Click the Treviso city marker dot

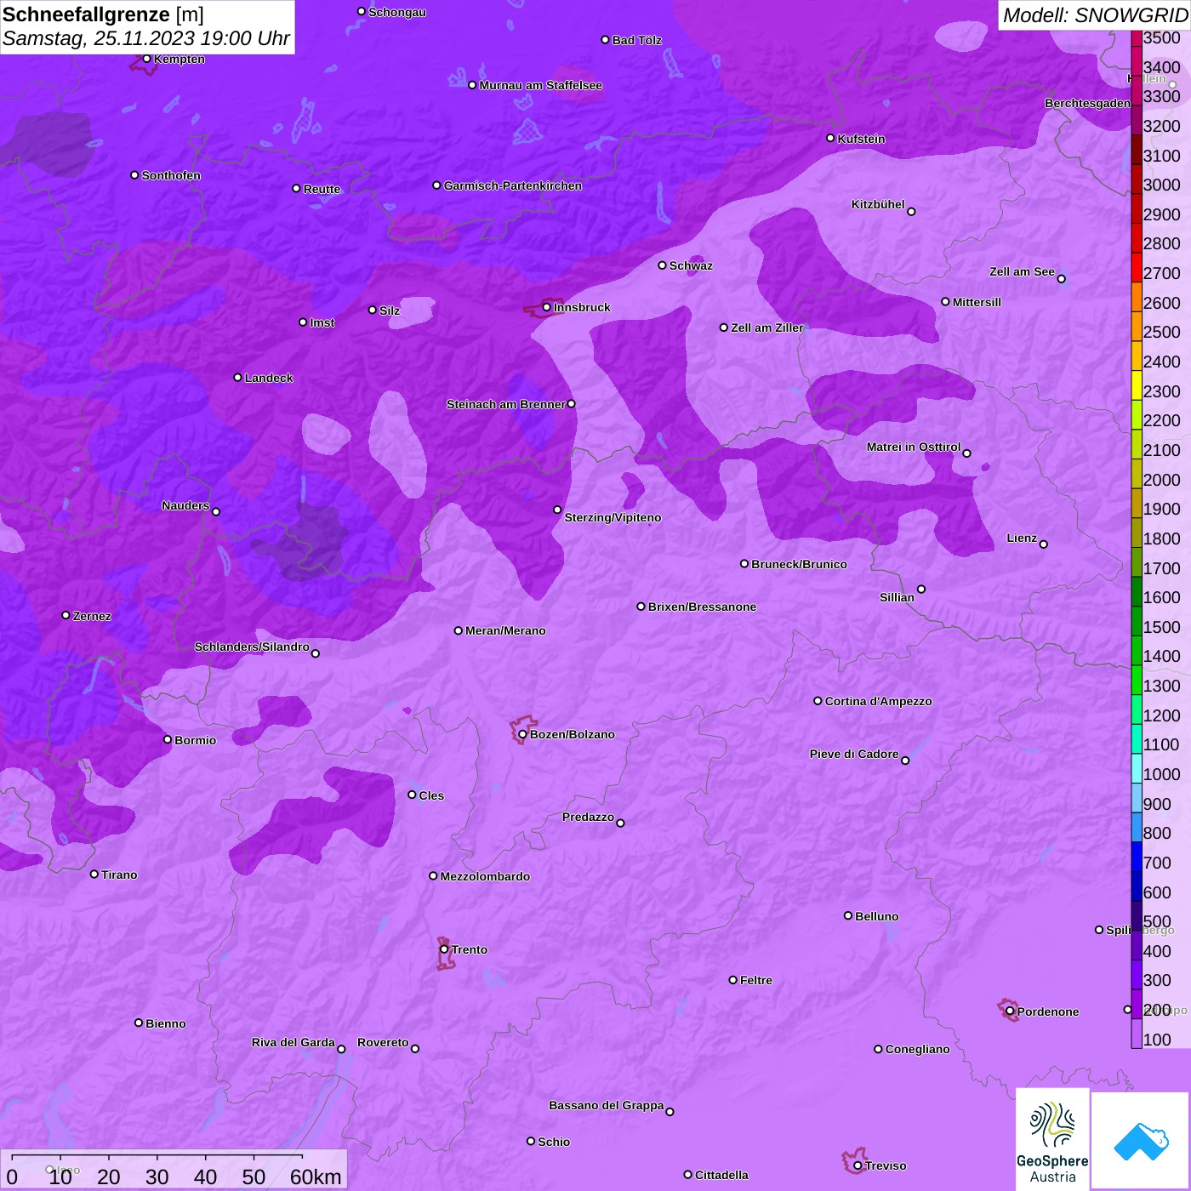(x=858, y=1165)
